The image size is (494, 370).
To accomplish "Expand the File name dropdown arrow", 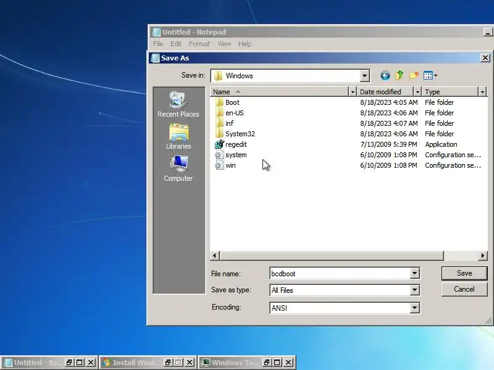I will click(x=414, y=273).
